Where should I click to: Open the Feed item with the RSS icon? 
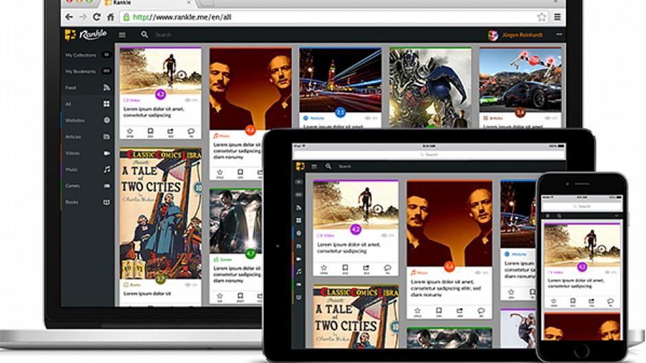pyautogui.click(x=87, y=88)
